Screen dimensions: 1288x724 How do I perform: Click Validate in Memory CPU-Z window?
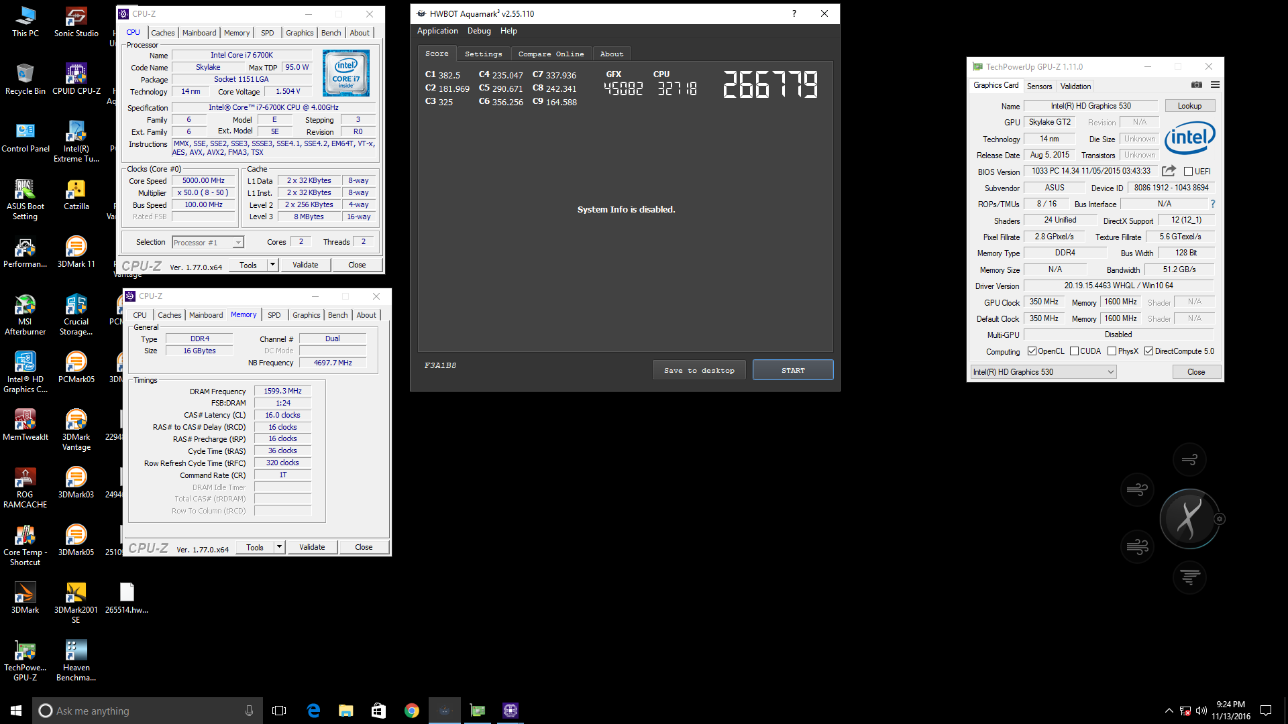tap(312, 547)
